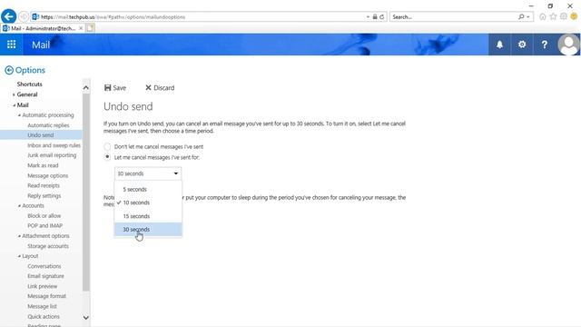
Task: Select Let me cancel messages I've sent for
Action: click(107, 157)
